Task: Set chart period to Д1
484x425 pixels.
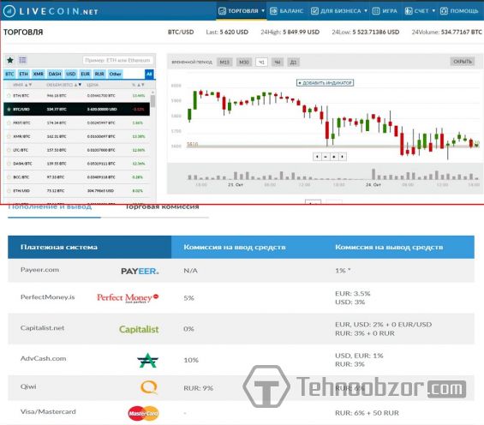Action: (294, 62)
